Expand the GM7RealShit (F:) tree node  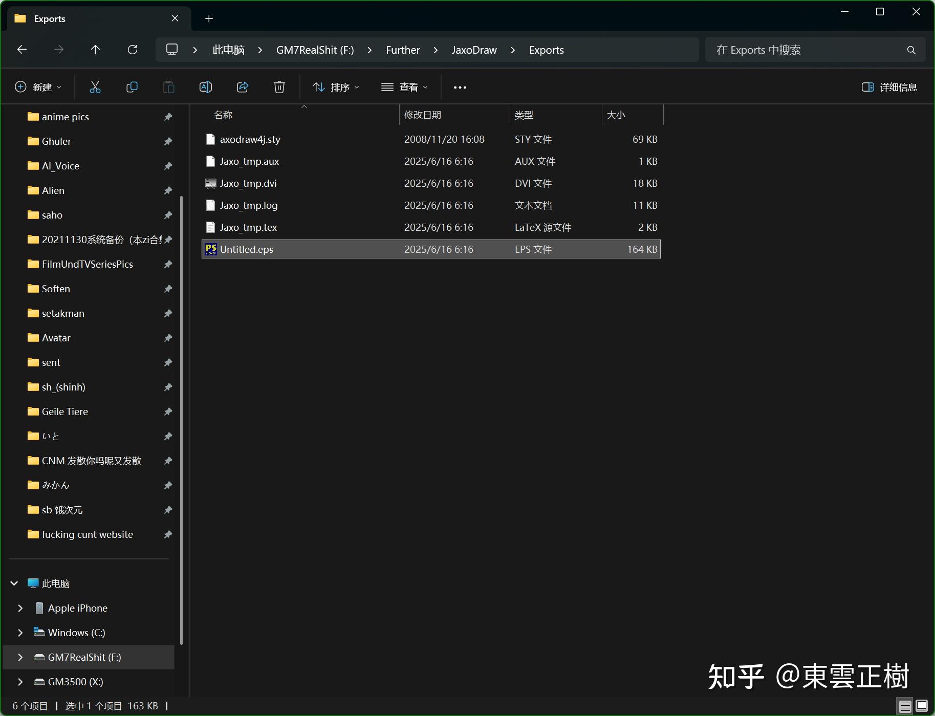pos(20,657)
